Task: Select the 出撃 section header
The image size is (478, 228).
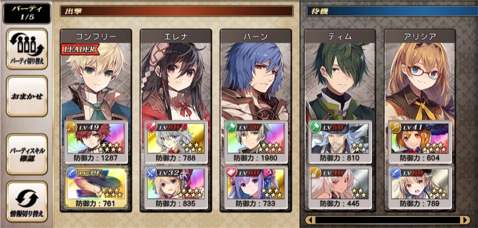Action: pyautogui.click(x=176, y=11)
